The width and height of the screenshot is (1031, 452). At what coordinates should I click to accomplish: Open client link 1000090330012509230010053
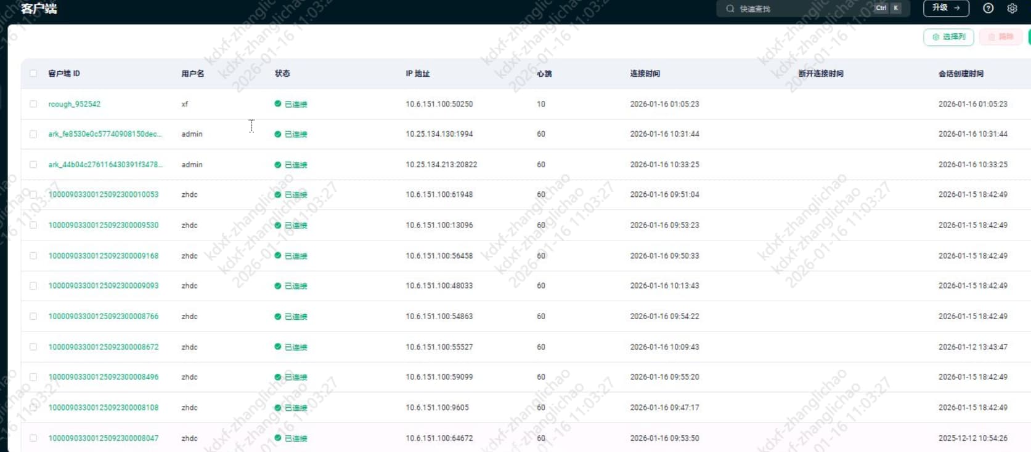(104, 194)
